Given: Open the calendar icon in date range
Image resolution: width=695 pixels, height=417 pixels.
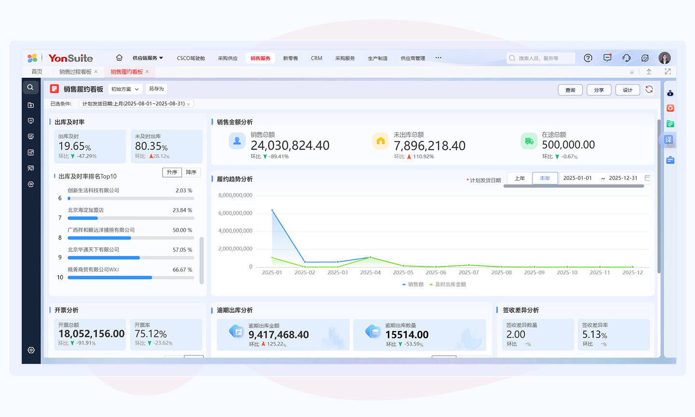Looking at the screenshot, I should [647, 178].
